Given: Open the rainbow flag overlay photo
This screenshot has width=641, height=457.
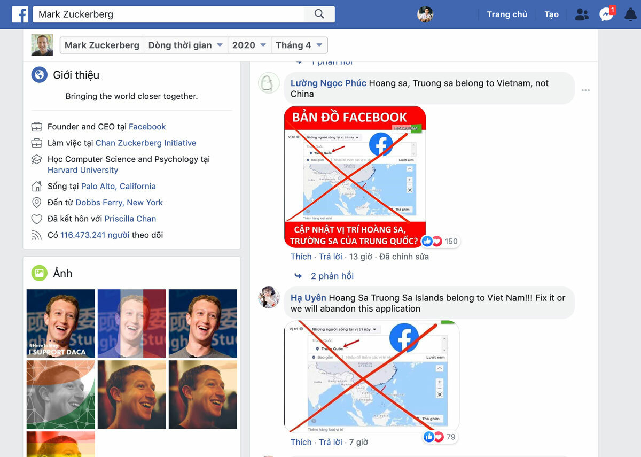Looking at the screenshot, I should (x=61, y=444).
